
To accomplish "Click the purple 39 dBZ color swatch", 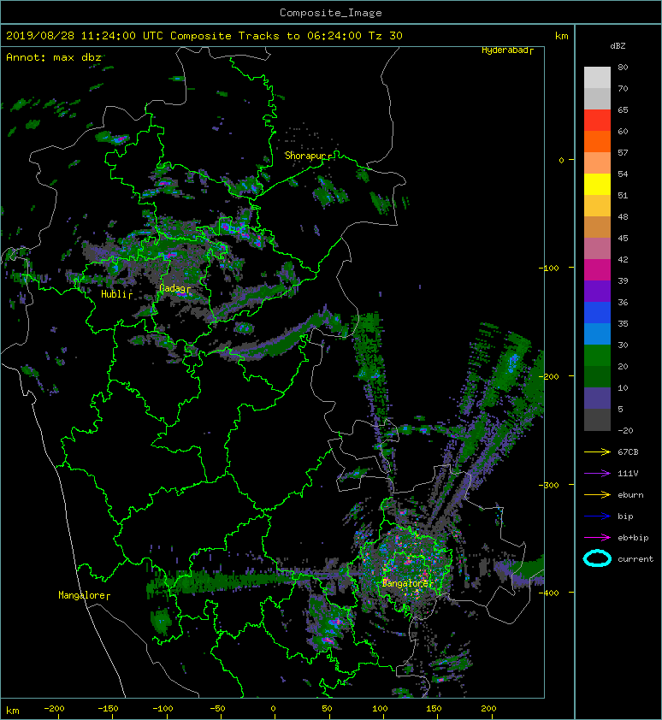I will (597, 291).
